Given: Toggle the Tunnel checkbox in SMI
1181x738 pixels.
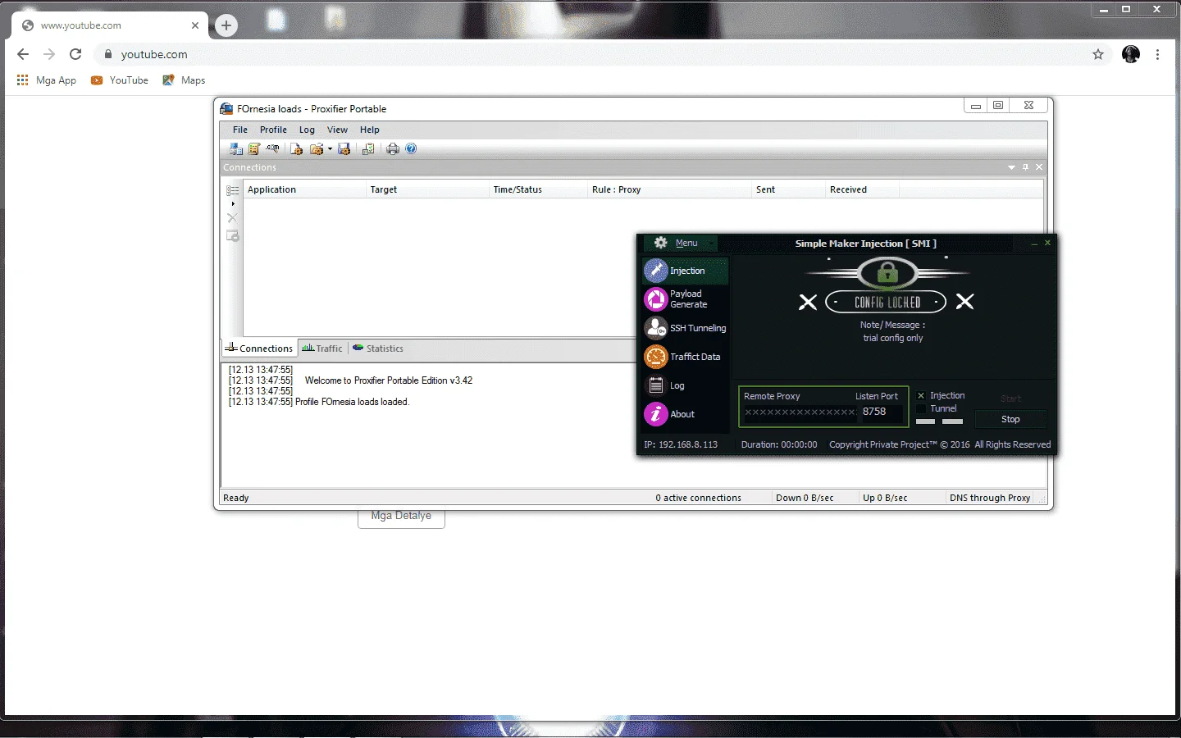Looking at the screenshot, I should point(921,409).
